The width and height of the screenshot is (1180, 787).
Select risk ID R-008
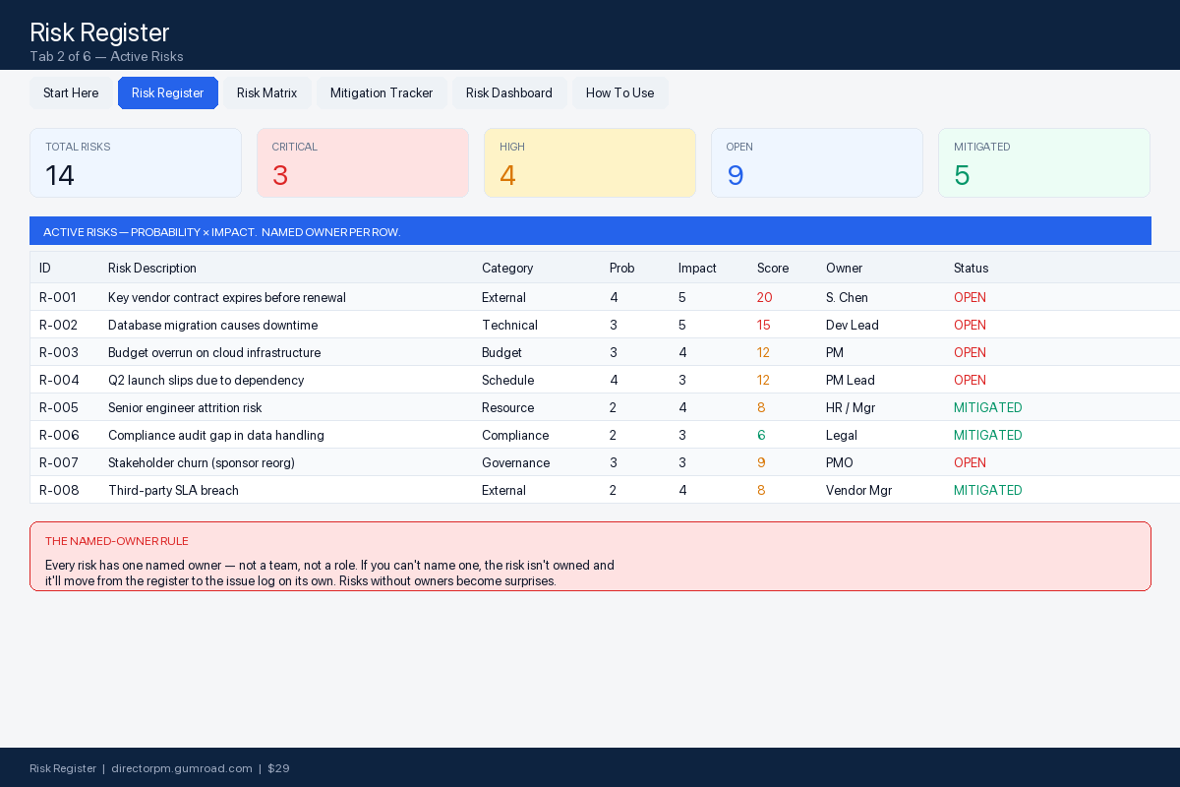[59, 490]
